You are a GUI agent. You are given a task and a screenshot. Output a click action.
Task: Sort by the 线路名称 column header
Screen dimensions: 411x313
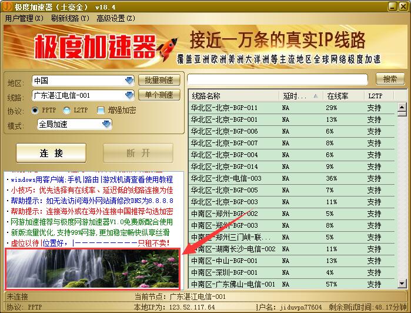234,96
